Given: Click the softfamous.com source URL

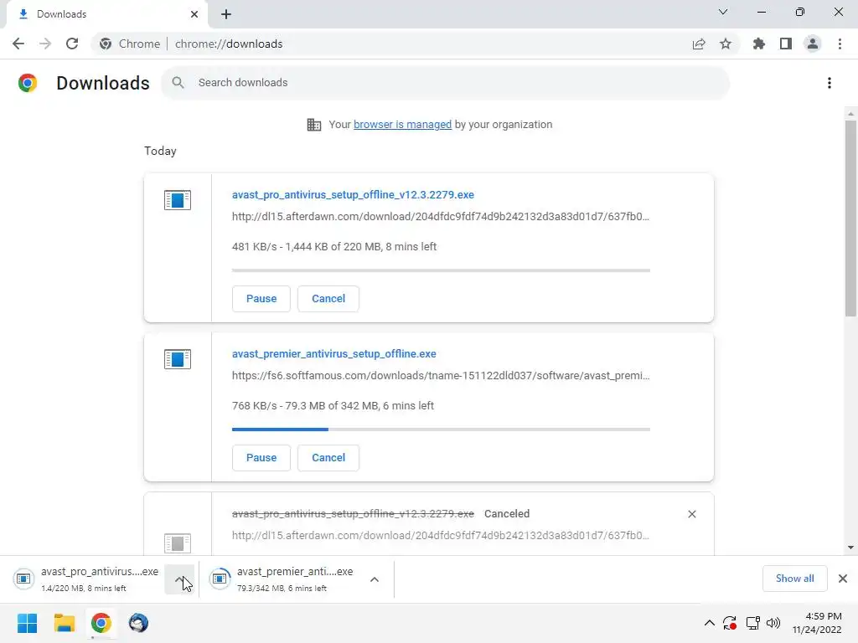Looking at the screenshot, I should [x=441, y=376].
